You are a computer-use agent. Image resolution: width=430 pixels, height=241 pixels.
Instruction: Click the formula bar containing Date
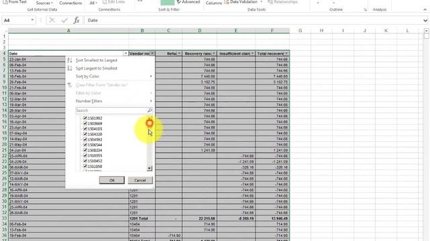(x=254, y=20)
